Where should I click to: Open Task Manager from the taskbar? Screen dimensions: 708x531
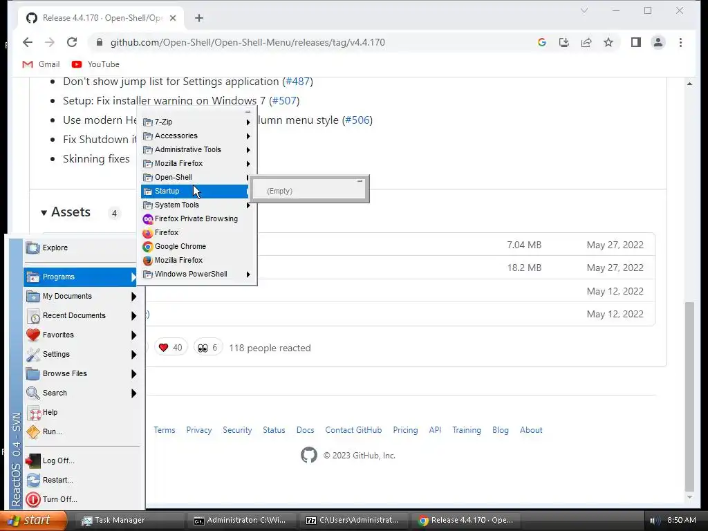pyautogui.click(x=129, y=521)
